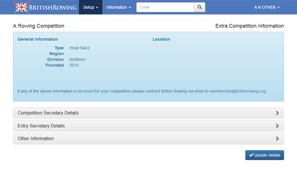Click the General Information heading

38,39
